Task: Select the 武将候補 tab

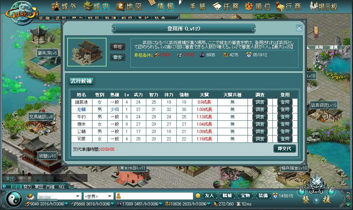Action: [x=81, y=81]
